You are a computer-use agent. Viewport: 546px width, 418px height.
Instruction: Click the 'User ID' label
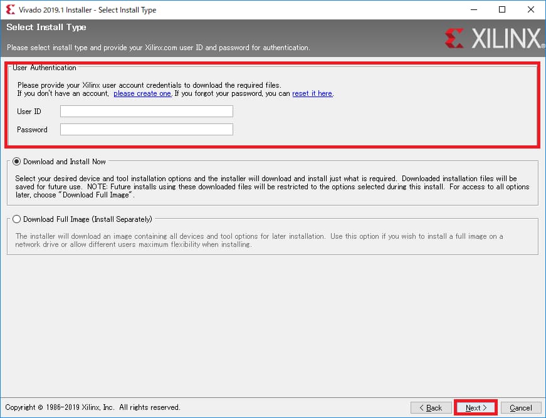29,112
